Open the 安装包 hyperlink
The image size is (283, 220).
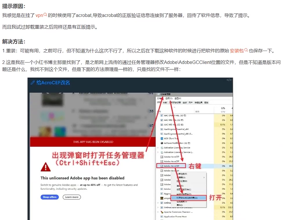pyautogui.click(x=236, y=50)
